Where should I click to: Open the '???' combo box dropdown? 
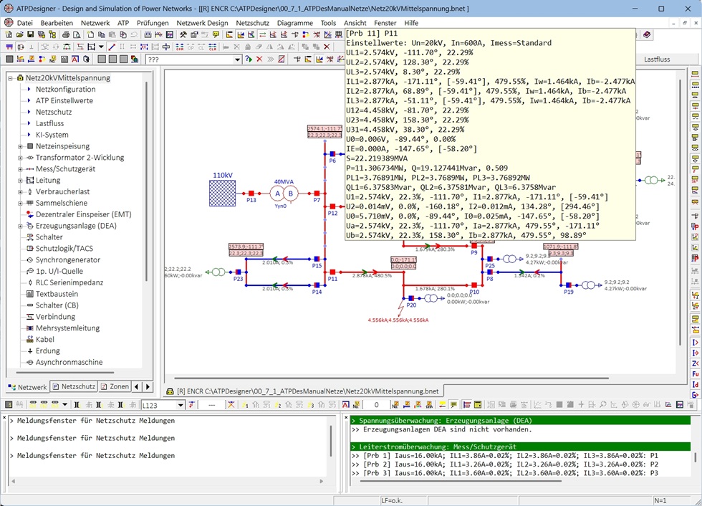pos(237,59)
